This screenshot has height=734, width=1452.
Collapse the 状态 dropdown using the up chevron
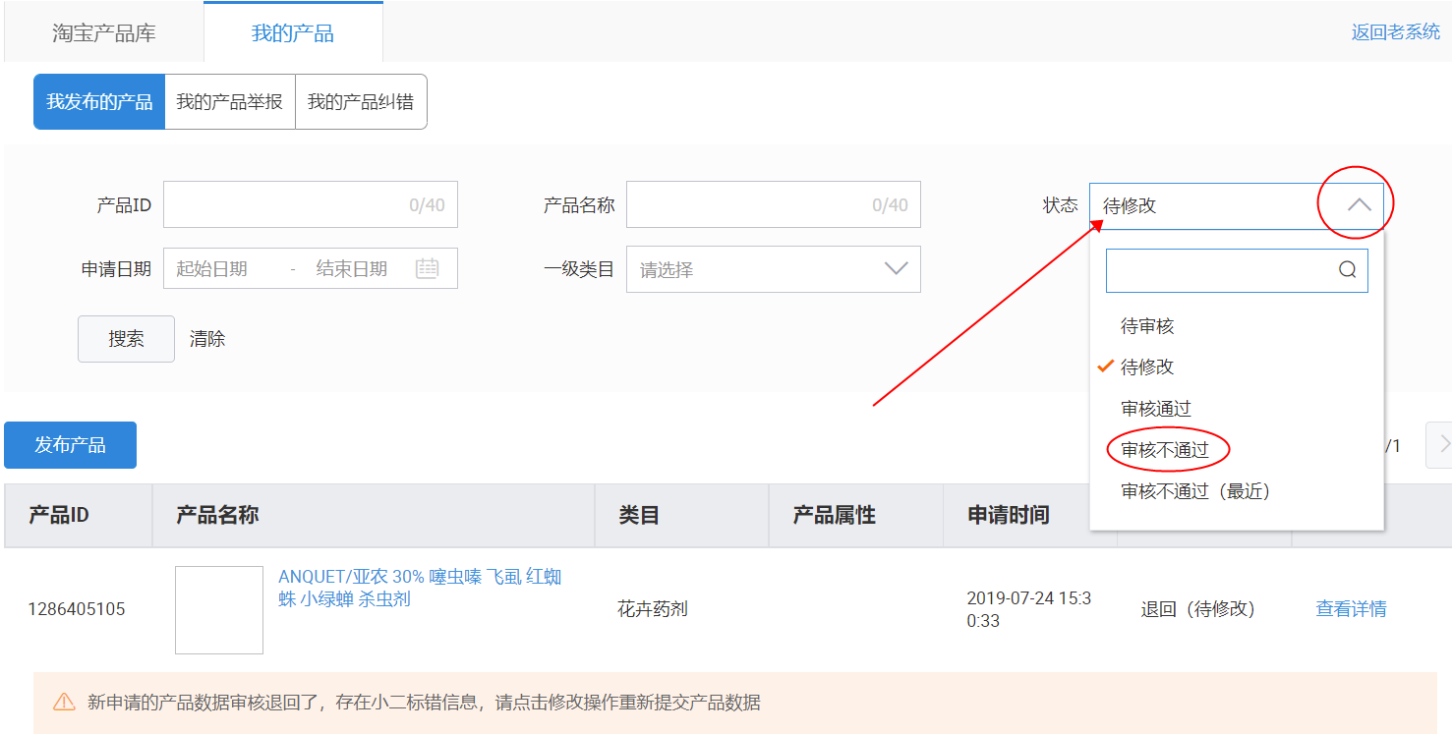pos(1359,205)
